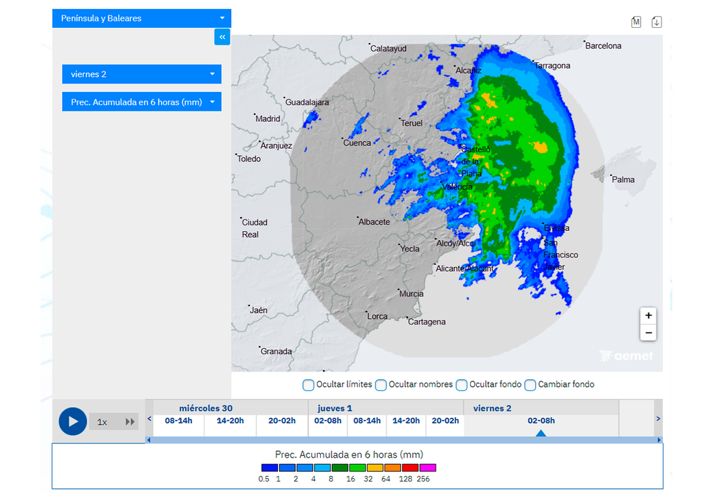
Task: Select the miércoles 30 14-20h time slot
Action: pyautogui.click(x=230, y=421)
